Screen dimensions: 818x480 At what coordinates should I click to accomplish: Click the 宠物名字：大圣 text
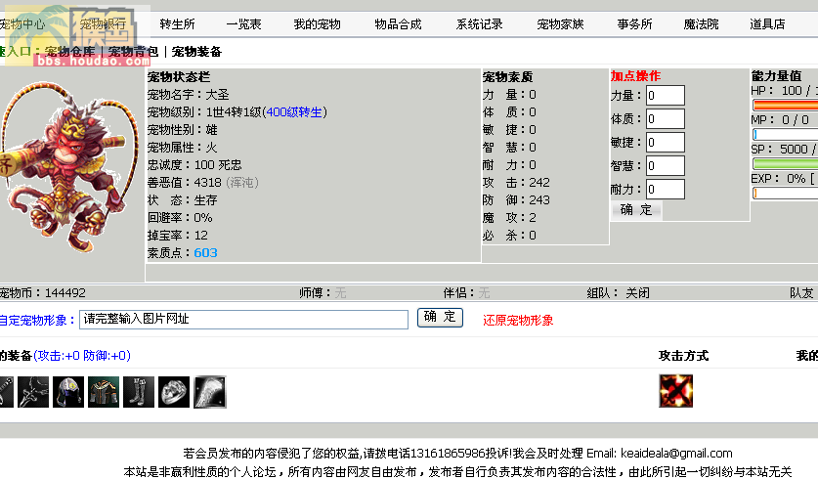(x=189, y=95)
